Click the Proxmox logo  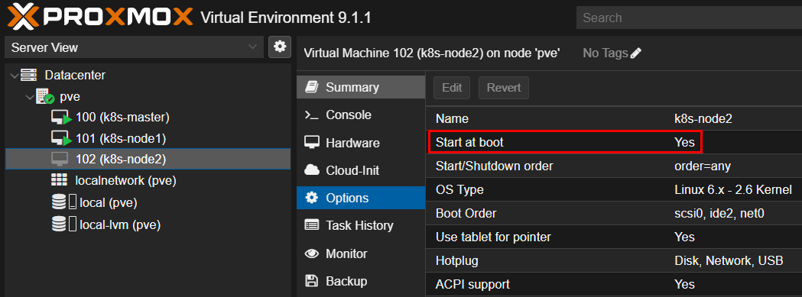(99, 17)
